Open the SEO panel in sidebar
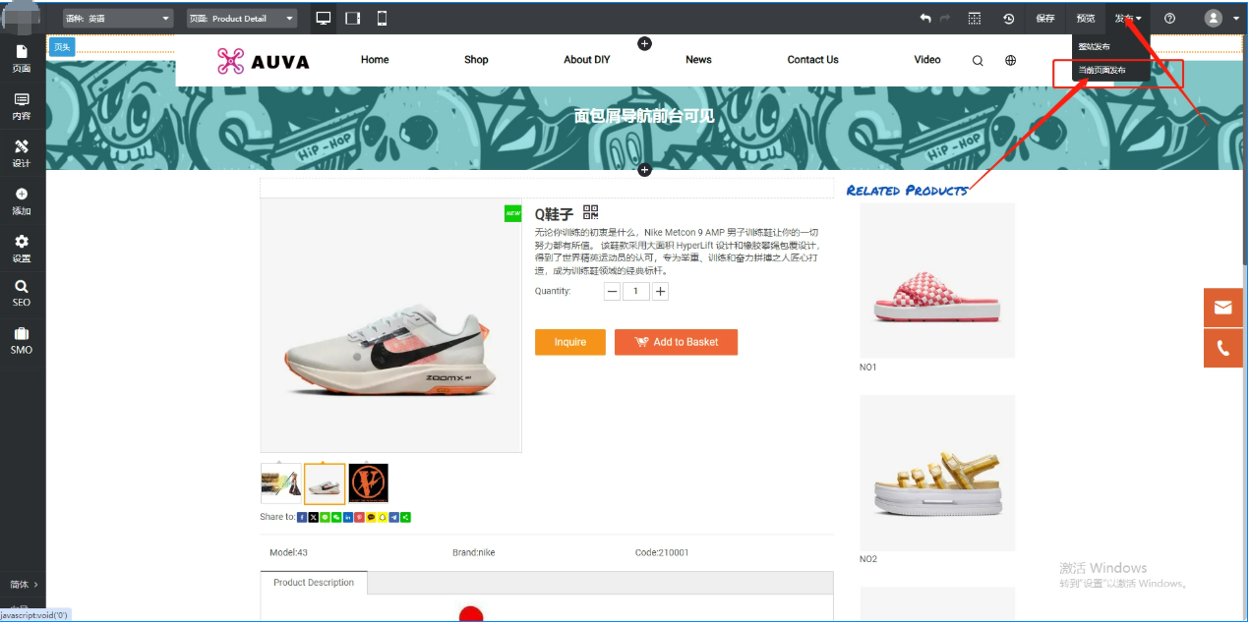Screen dimensions: 1251x625 [x=22, y=293]
